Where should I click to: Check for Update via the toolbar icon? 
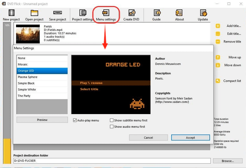[x=203, y=13]
